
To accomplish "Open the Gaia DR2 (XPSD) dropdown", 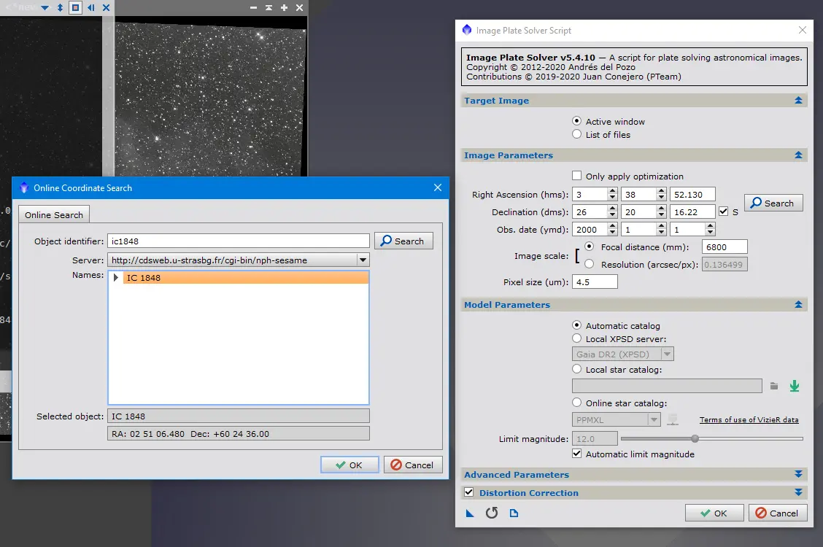I will [x=667, y=354].
